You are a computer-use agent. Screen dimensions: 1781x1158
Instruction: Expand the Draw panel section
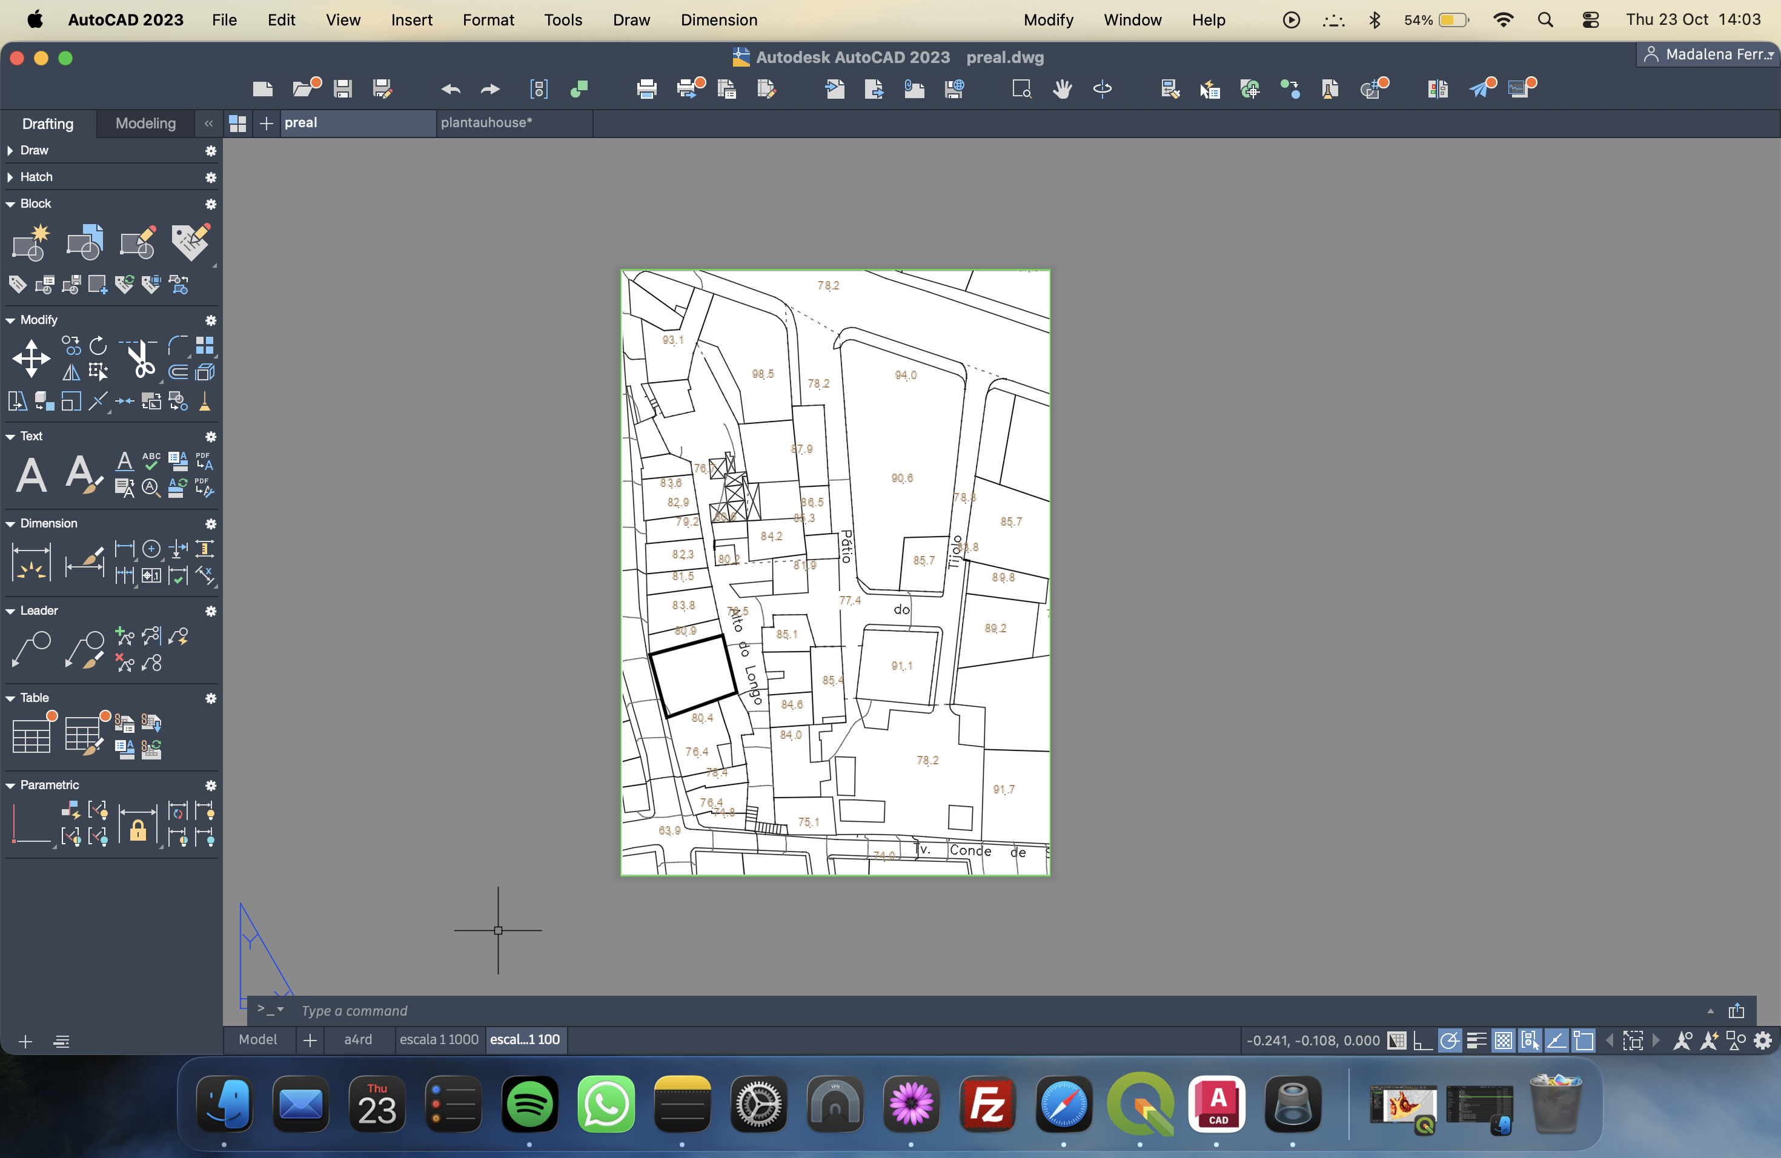coord(10,150)
